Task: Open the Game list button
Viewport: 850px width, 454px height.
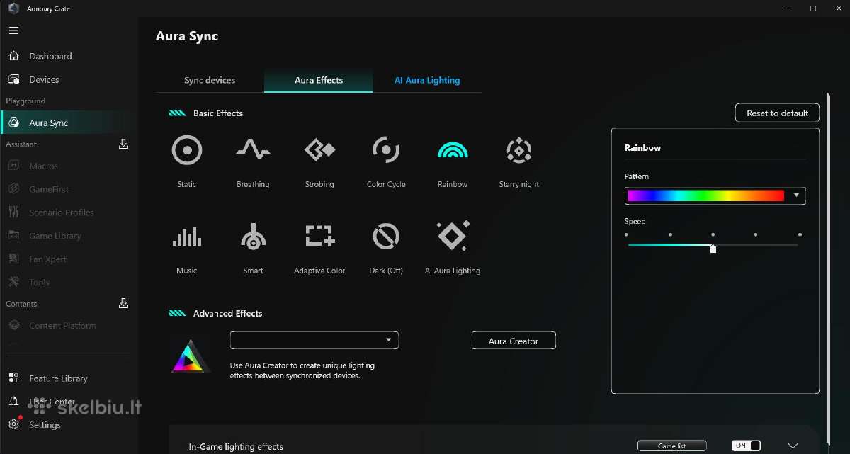Action: [672, 446]
